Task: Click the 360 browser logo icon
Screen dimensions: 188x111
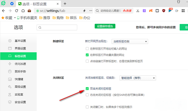Action: click(x=3, y=3)
